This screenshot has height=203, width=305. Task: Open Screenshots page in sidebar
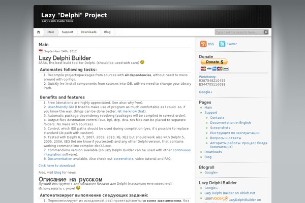(x=220, y=127)
